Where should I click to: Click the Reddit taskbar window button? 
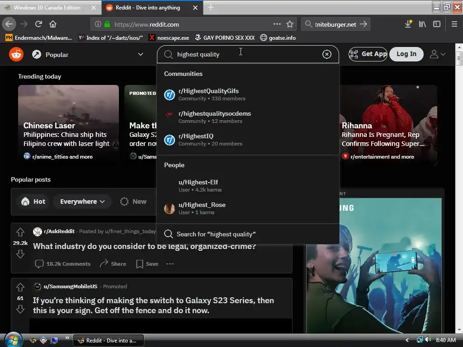(x=109, y=341)
